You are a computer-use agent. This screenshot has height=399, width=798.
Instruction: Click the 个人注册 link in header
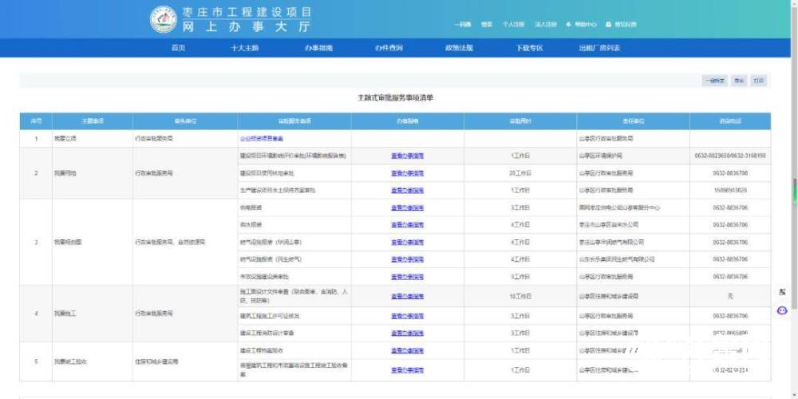(513, 24)
